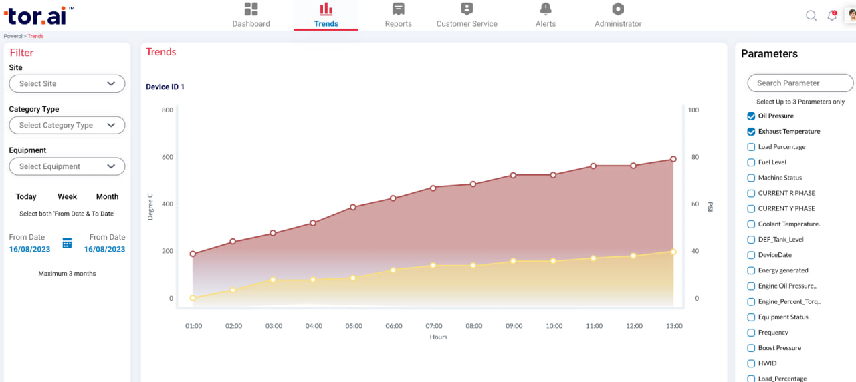Click the Trends bar chart icon
Image resolution: width=856 pixels, height=382 pixels.
coord(326,9)
